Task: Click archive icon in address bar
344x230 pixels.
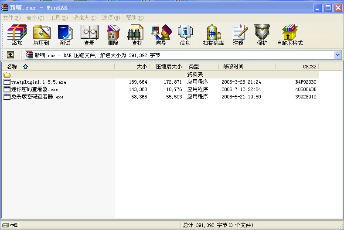Action: [x=29, y=55]
